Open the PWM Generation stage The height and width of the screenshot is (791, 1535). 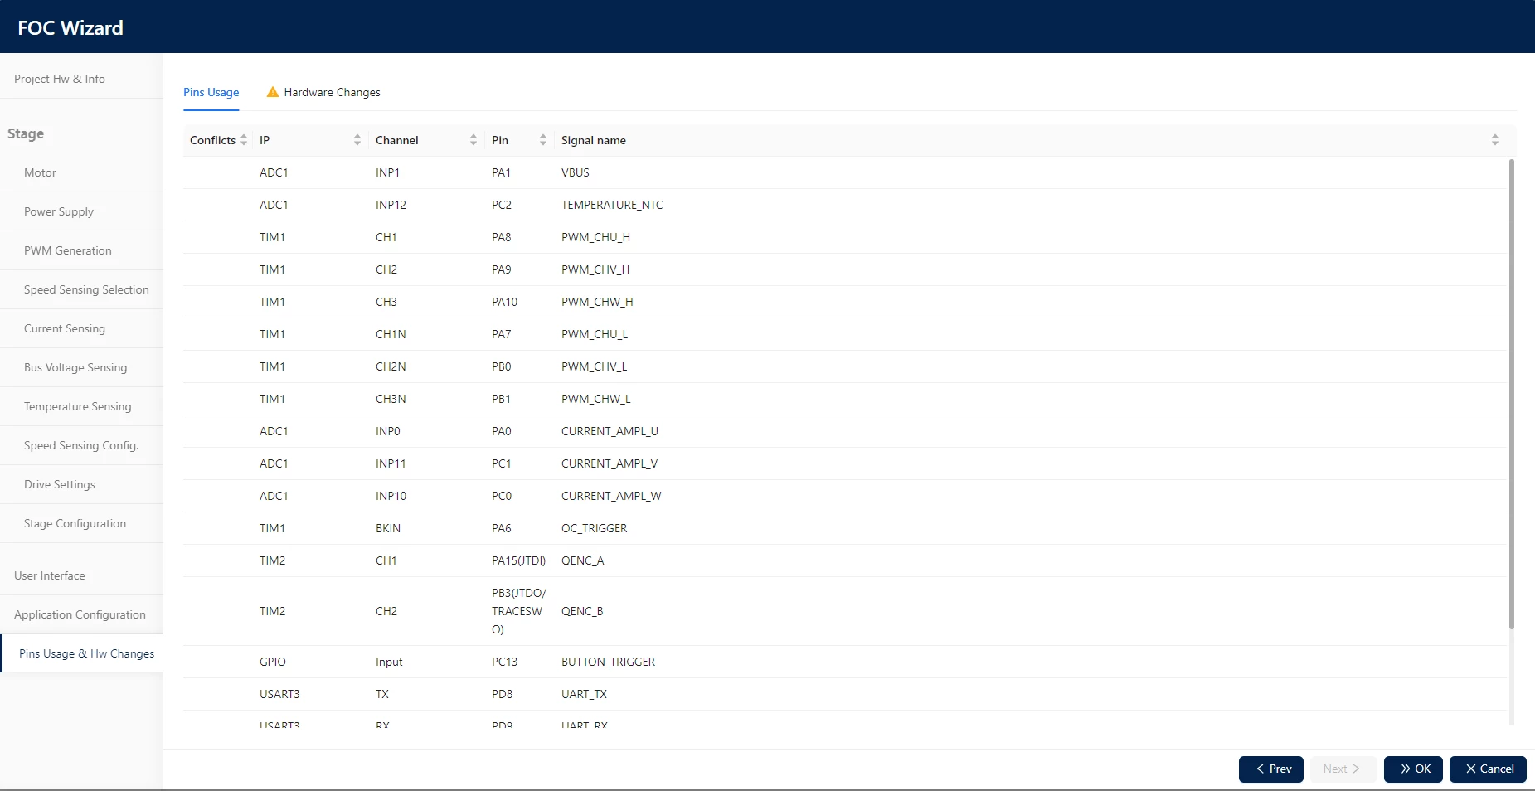(x=68, y=250)
